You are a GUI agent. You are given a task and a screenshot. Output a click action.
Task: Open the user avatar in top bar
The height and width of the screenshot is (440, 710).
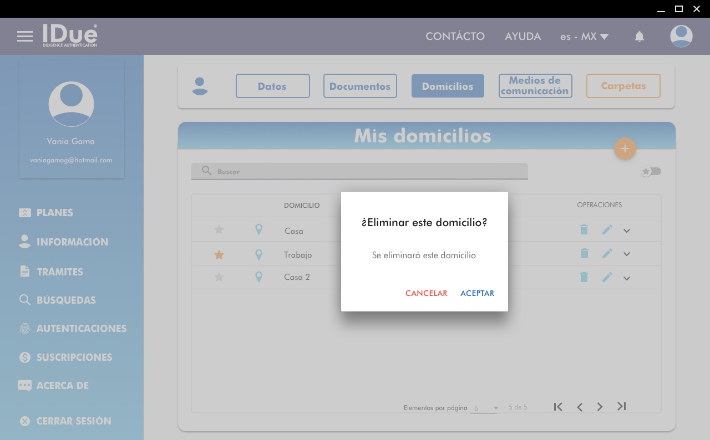(681, 37)
